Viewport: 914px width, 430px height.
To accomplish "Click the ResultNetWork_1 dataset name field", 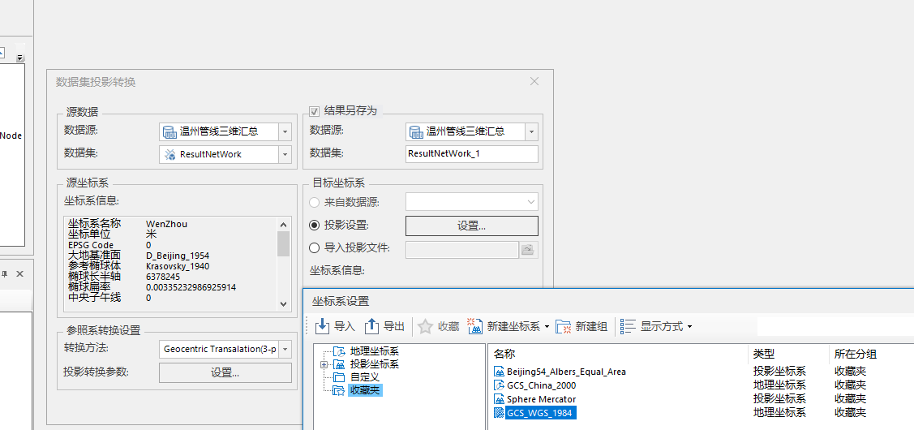I will pyautogui.click(x=471, y=155).
